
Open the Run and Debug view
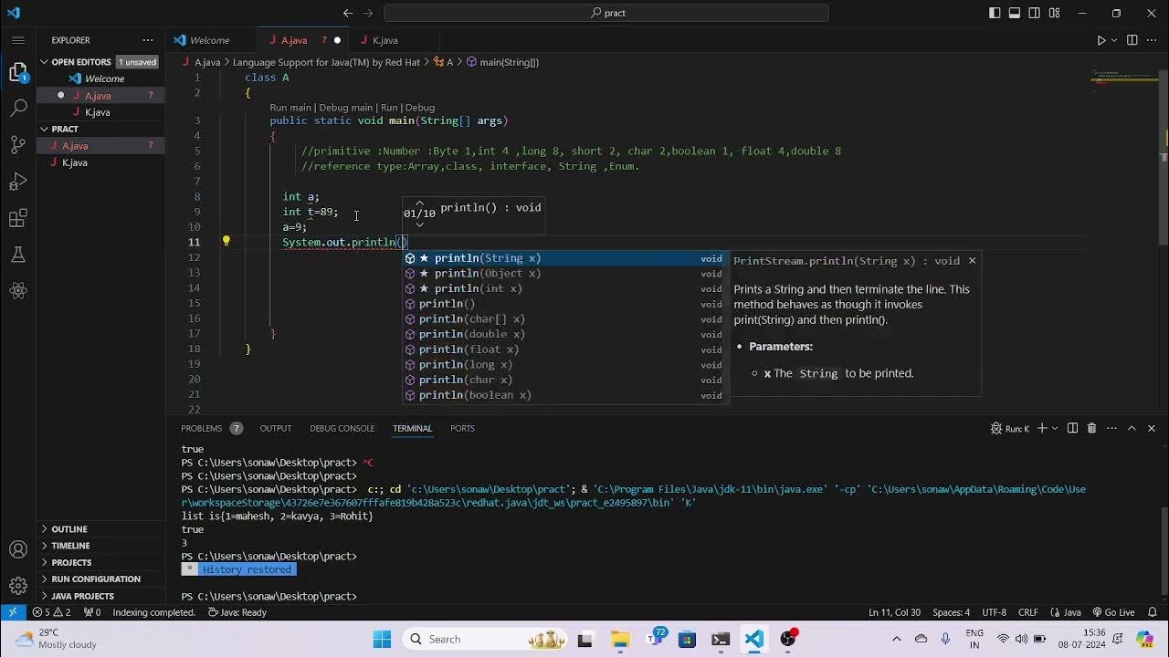[x=18, y=182]
